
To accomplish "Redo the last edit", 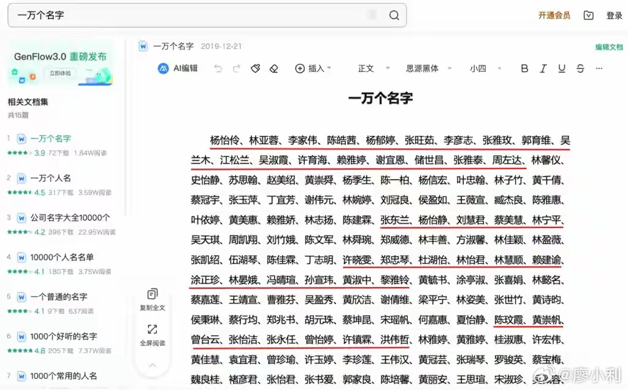I will [237, 69].
